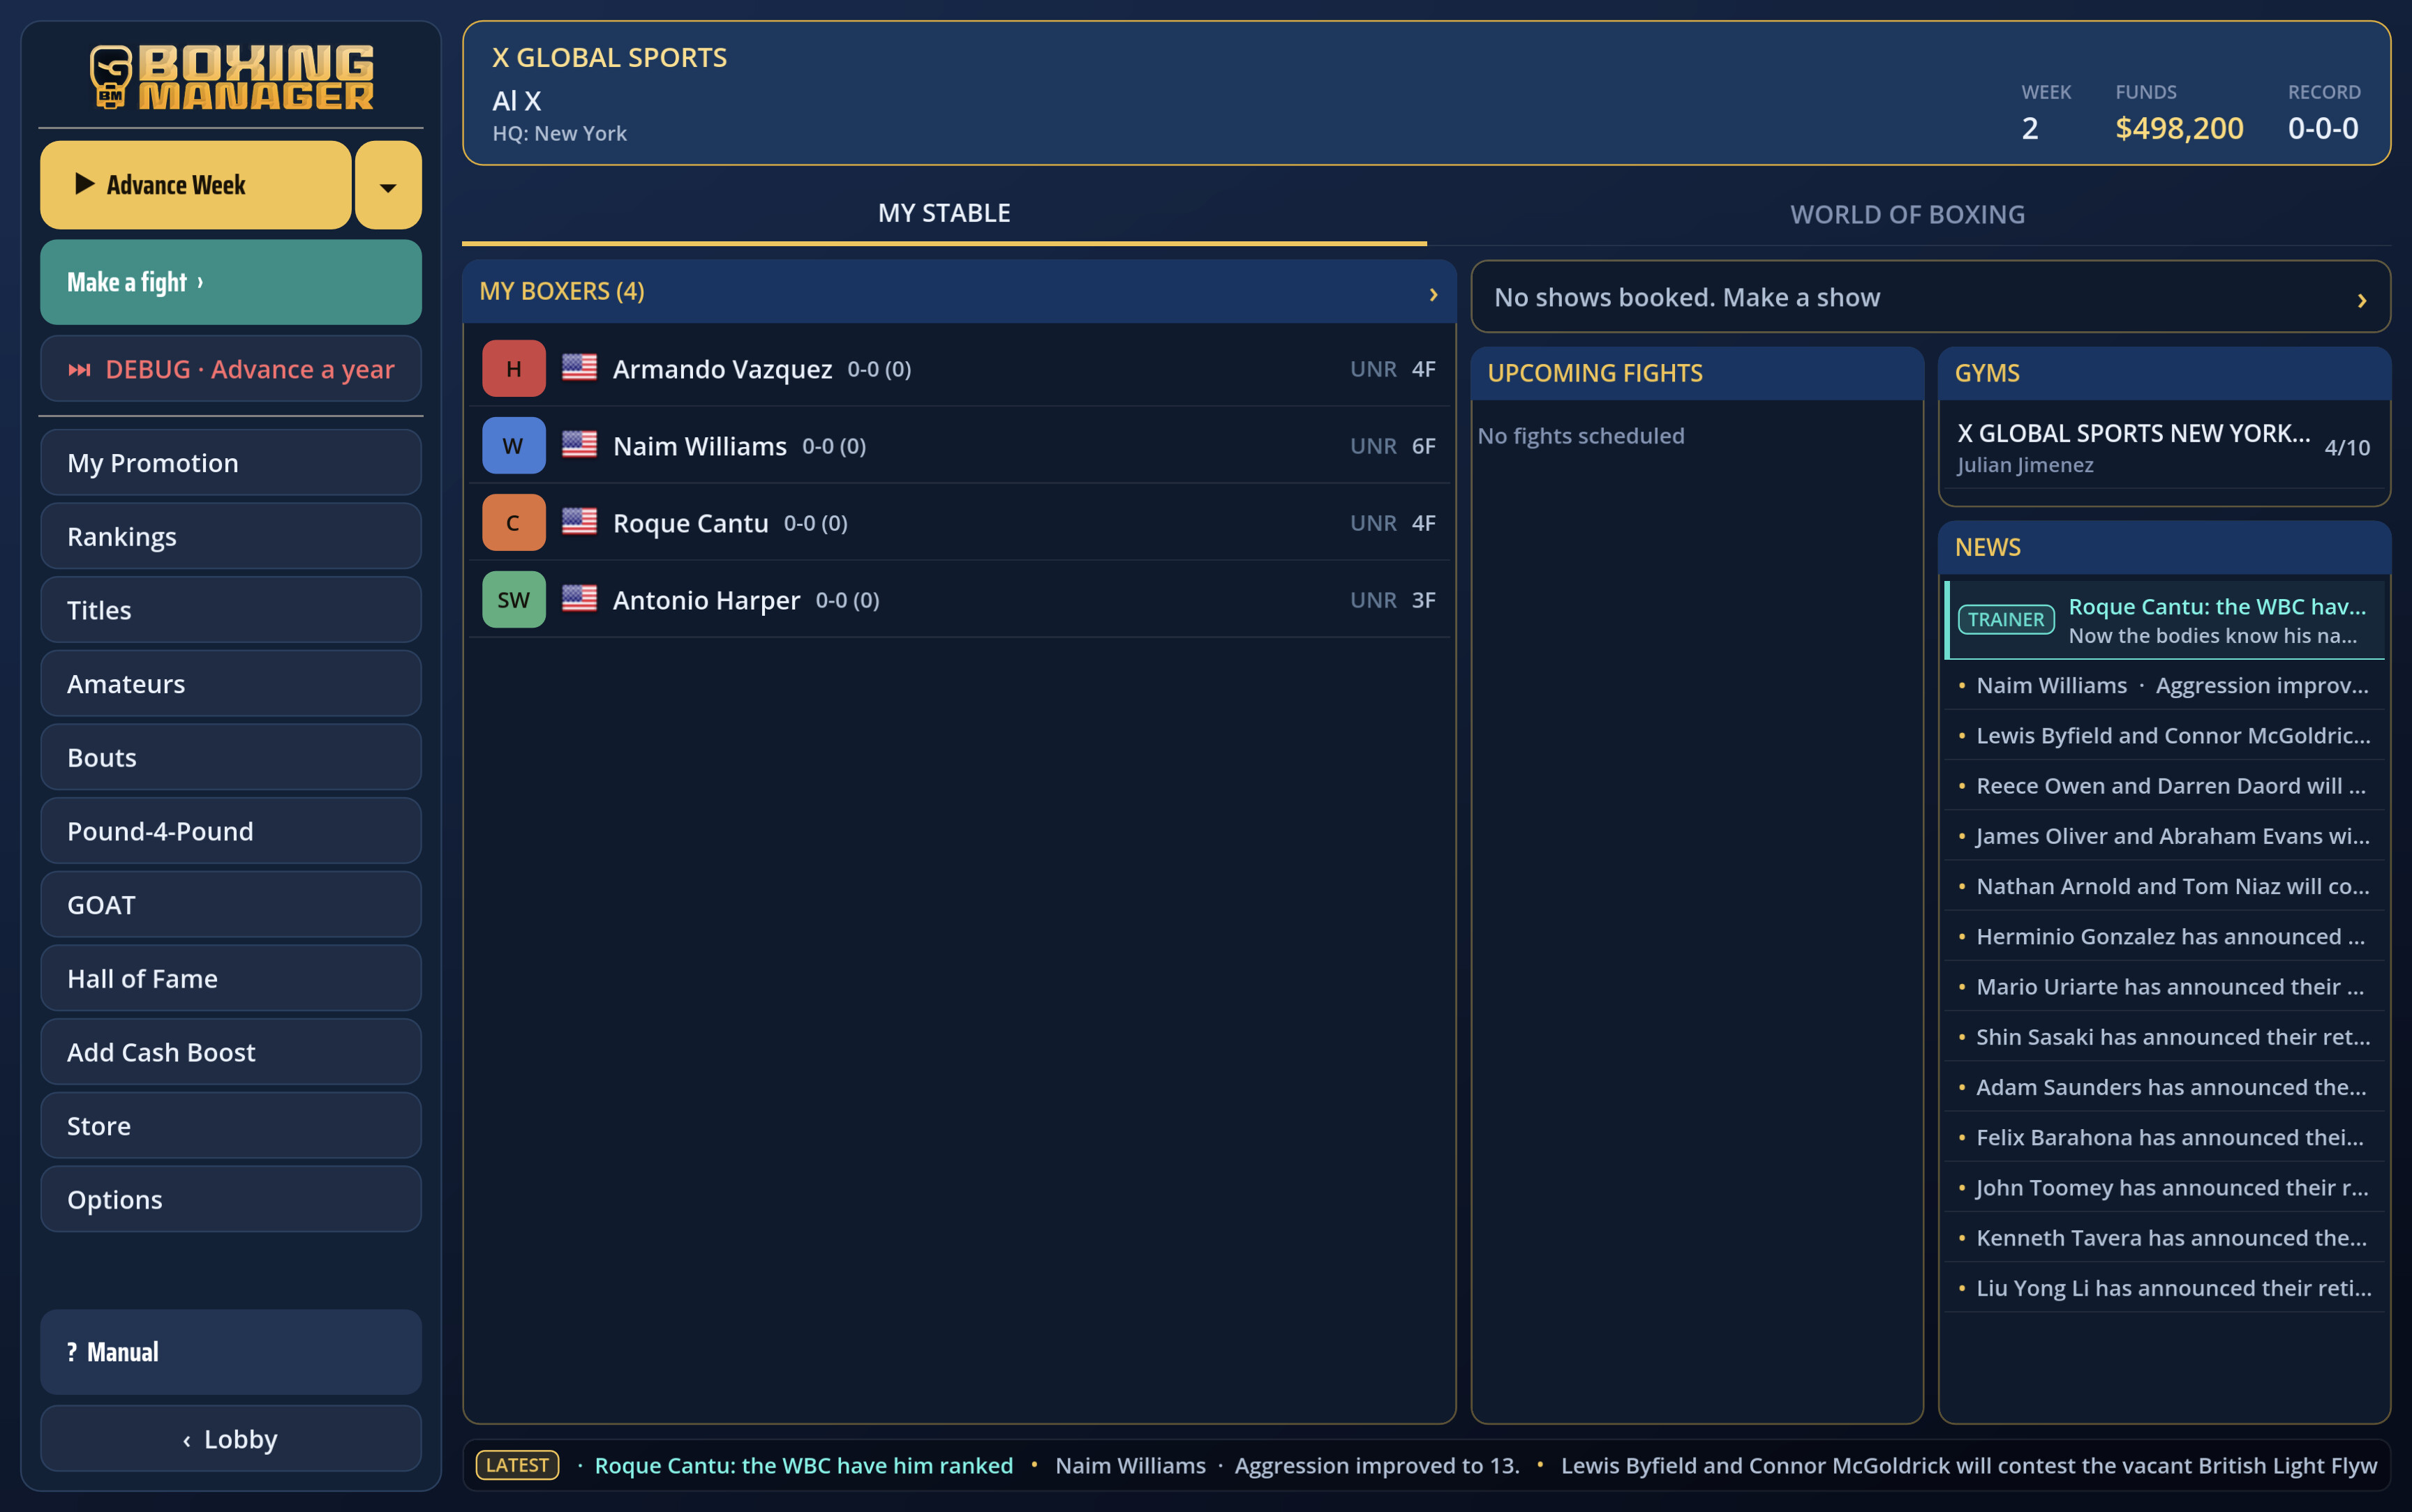The width and height of the screenshot is (2412, 1512).
Task: Open Pound-4-Pound rankings
Action: pyautogui.click(x=231, y=831)
